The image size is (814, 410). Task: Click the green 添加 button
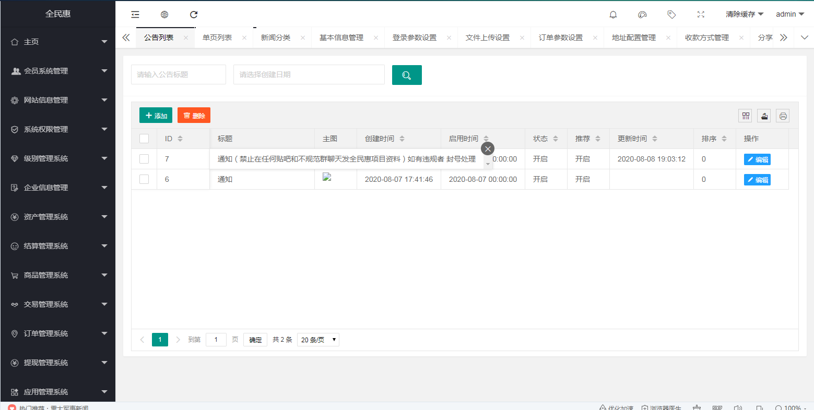[x=156, y=116]
